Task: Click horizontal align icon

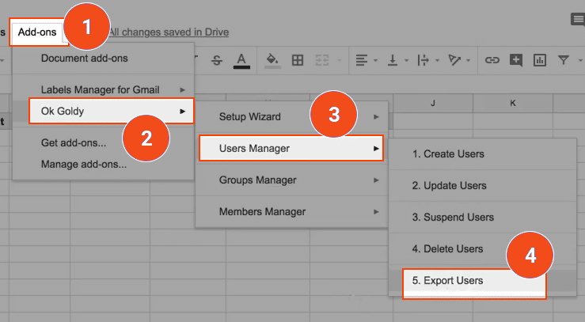Action: click(361, 60)
